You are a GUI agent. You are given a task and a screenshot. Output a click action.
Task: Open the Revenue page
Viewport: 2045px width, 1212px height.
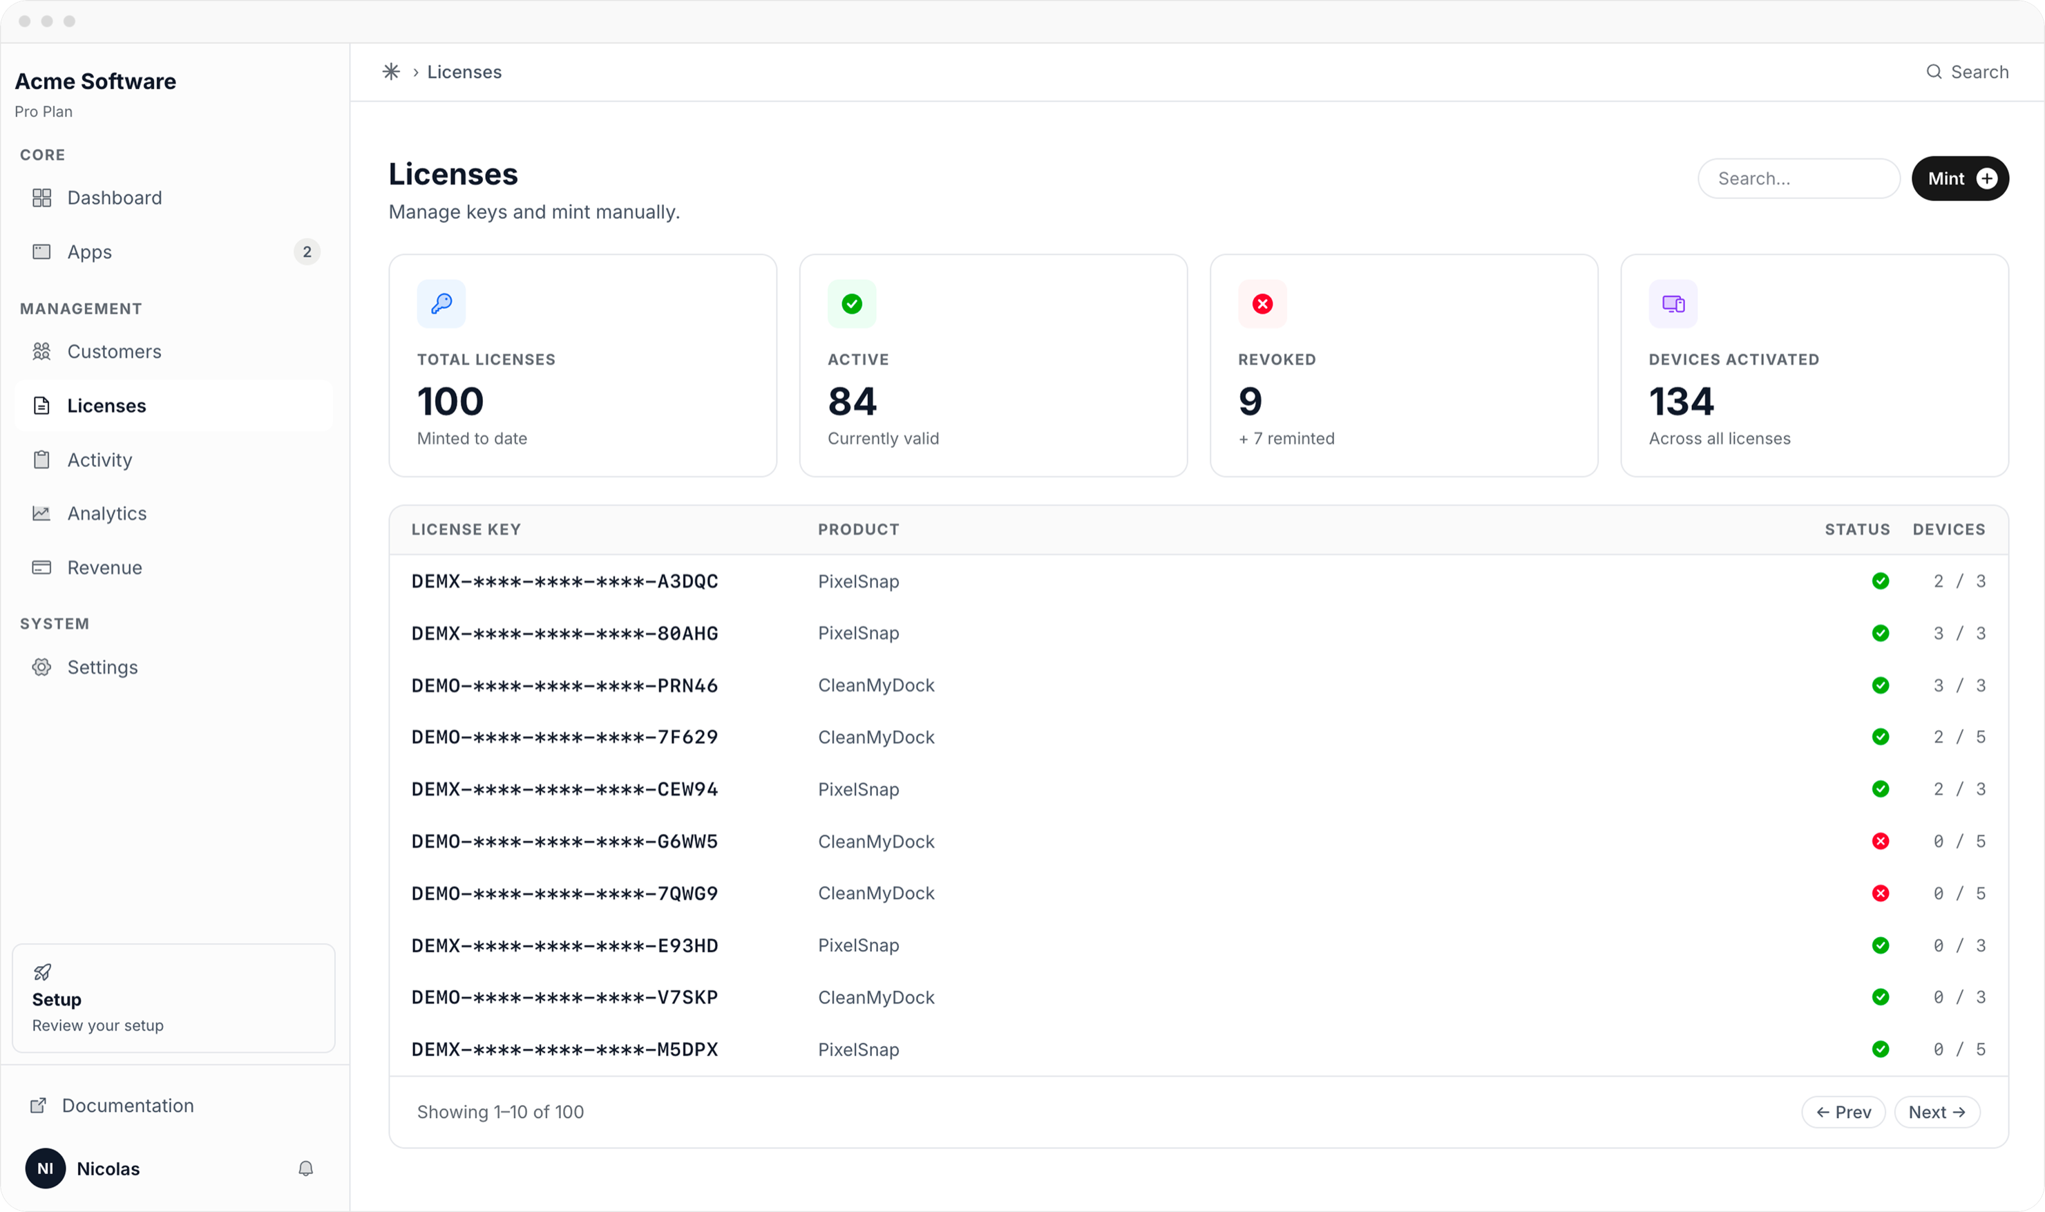pyautogui.click(x=104, y=567)
